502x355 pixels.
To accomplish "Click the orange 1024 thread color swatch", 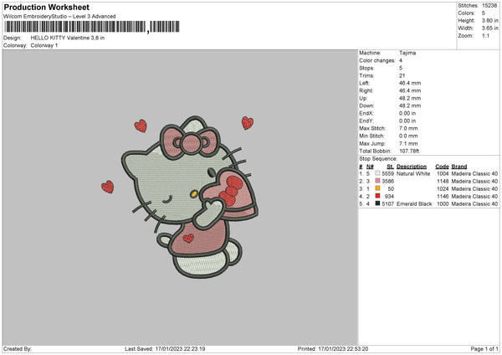I will pos(378,188).
